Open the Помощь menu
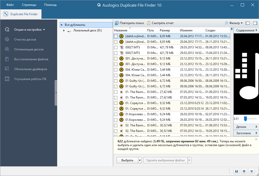Viewport: 259px width, 176px height. click(50, 5)
